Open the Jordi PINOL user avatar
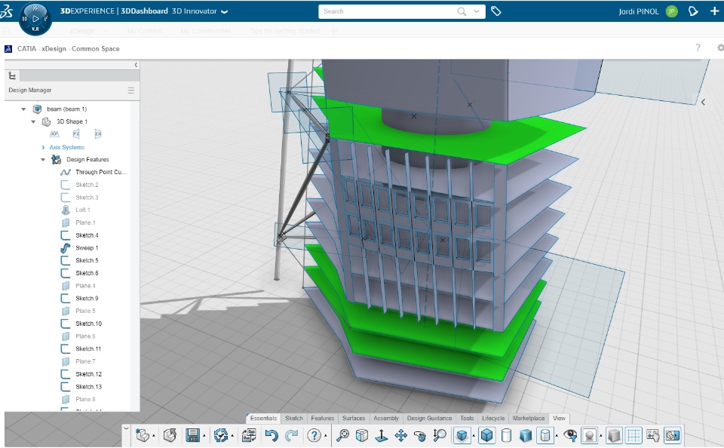 point(672,11)
